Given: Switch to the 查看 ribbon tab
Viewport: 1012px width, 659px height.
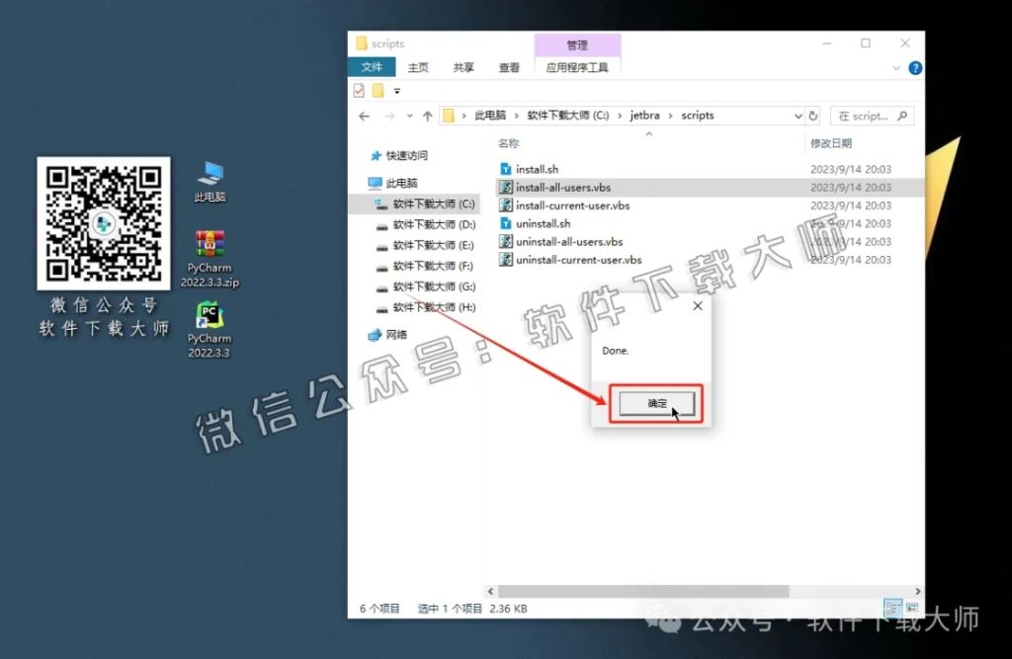Looking at the screenshot, I should click(x=509, y=67).
